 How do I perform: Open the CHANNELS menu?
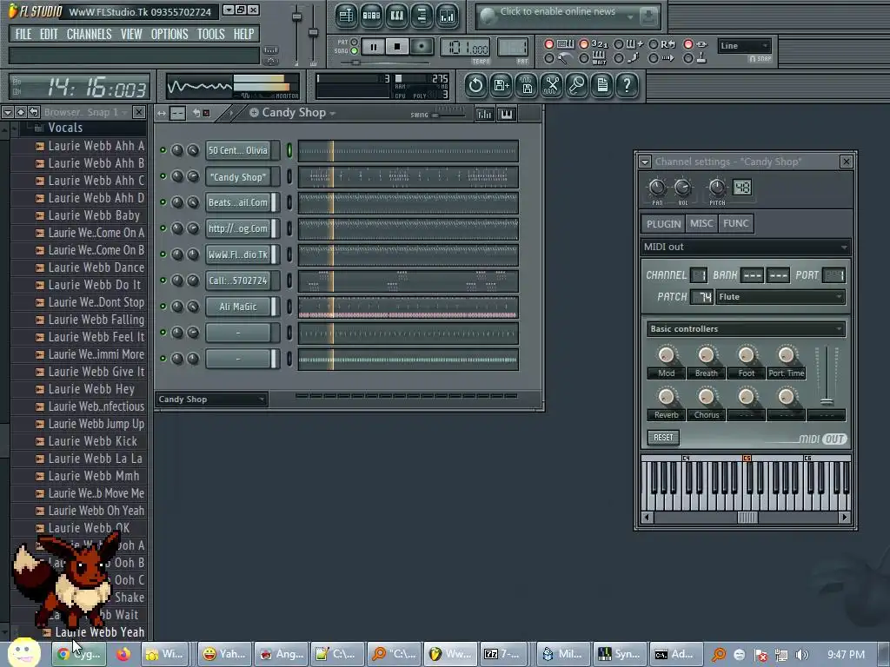point(90,34)
